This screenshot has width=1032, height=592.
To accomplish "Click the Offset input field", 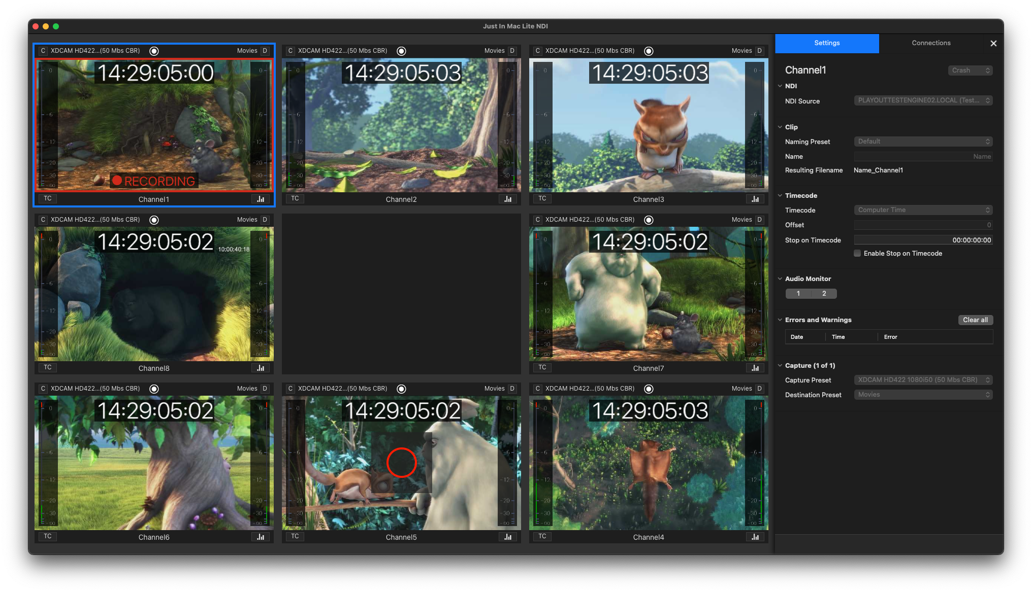I will coord(923,225).
